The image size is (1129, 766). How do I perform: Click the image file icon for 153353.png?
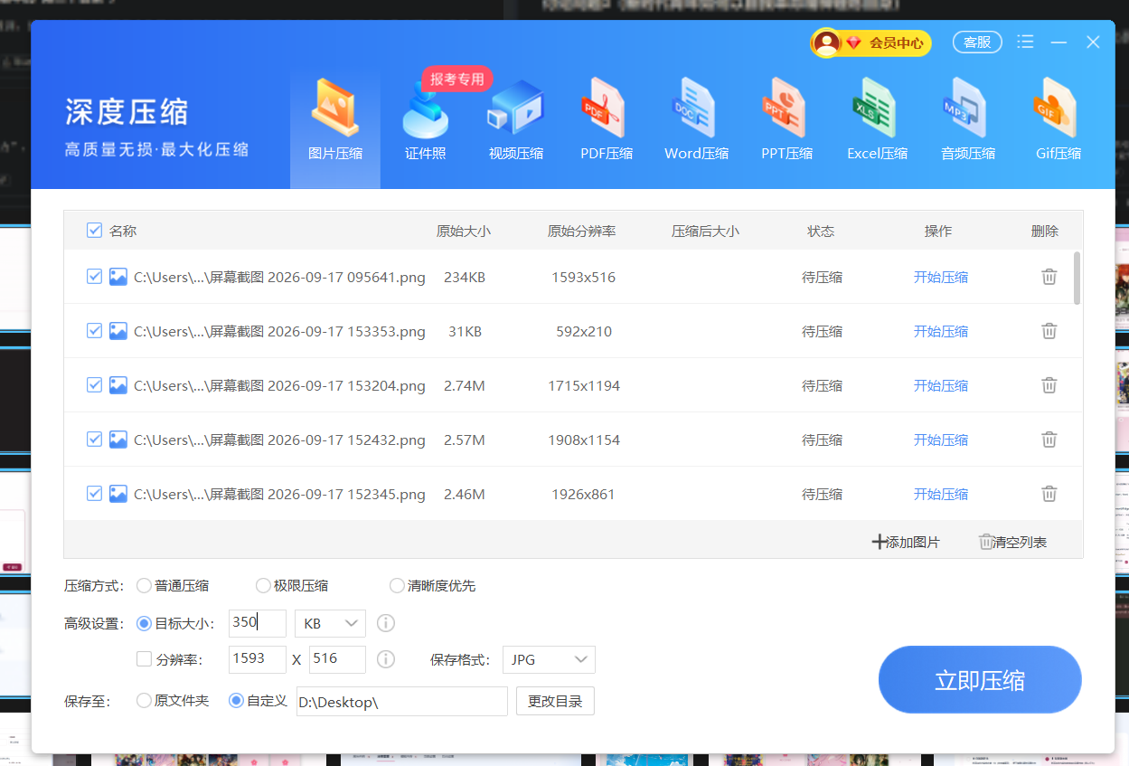point(118,331)
